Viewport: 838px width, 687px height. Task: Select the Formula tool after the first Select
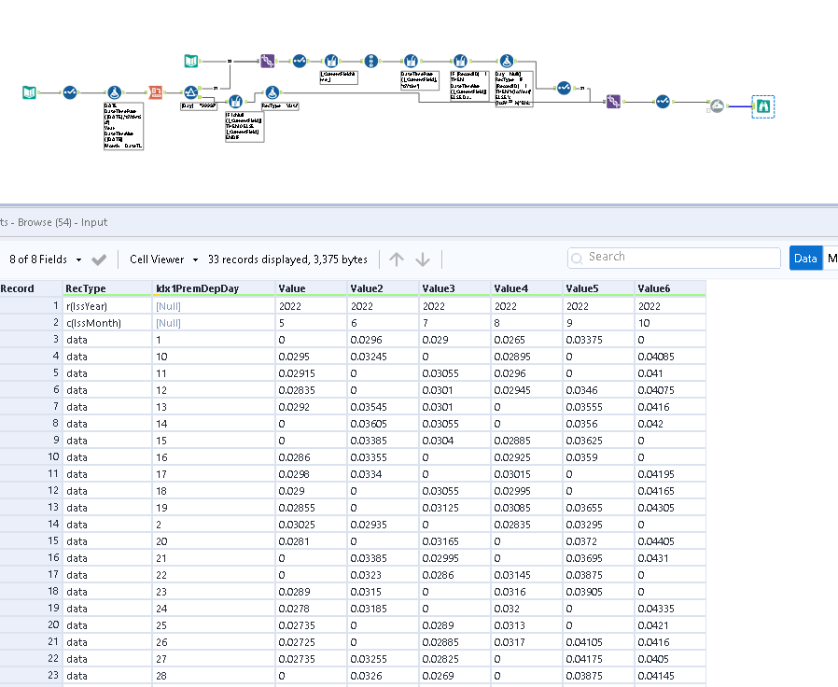coord(114,90)
